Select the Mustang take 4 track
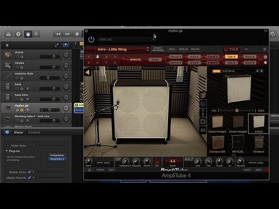Screen dimensions: 279x209 36,118
